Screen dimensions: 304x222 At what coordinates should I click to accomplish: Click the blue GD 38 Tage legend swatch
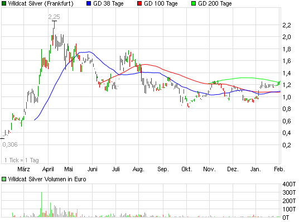tap(89, 3)
